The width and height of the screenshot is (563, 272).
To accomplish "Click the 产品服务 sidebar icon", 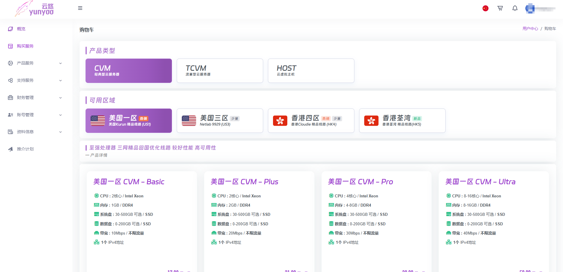I will click(x=10, y=63).
